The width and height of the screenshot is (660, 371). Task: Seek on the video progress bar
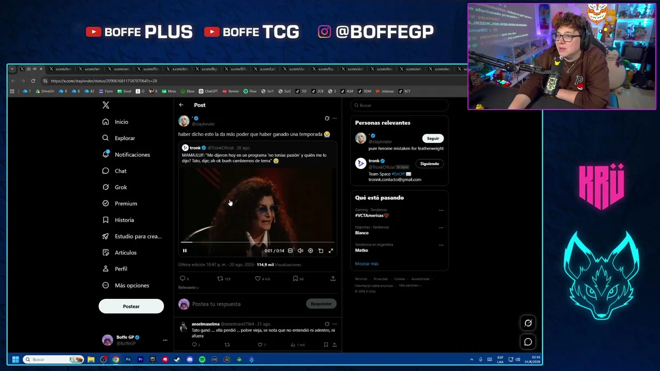pos(257,242)
